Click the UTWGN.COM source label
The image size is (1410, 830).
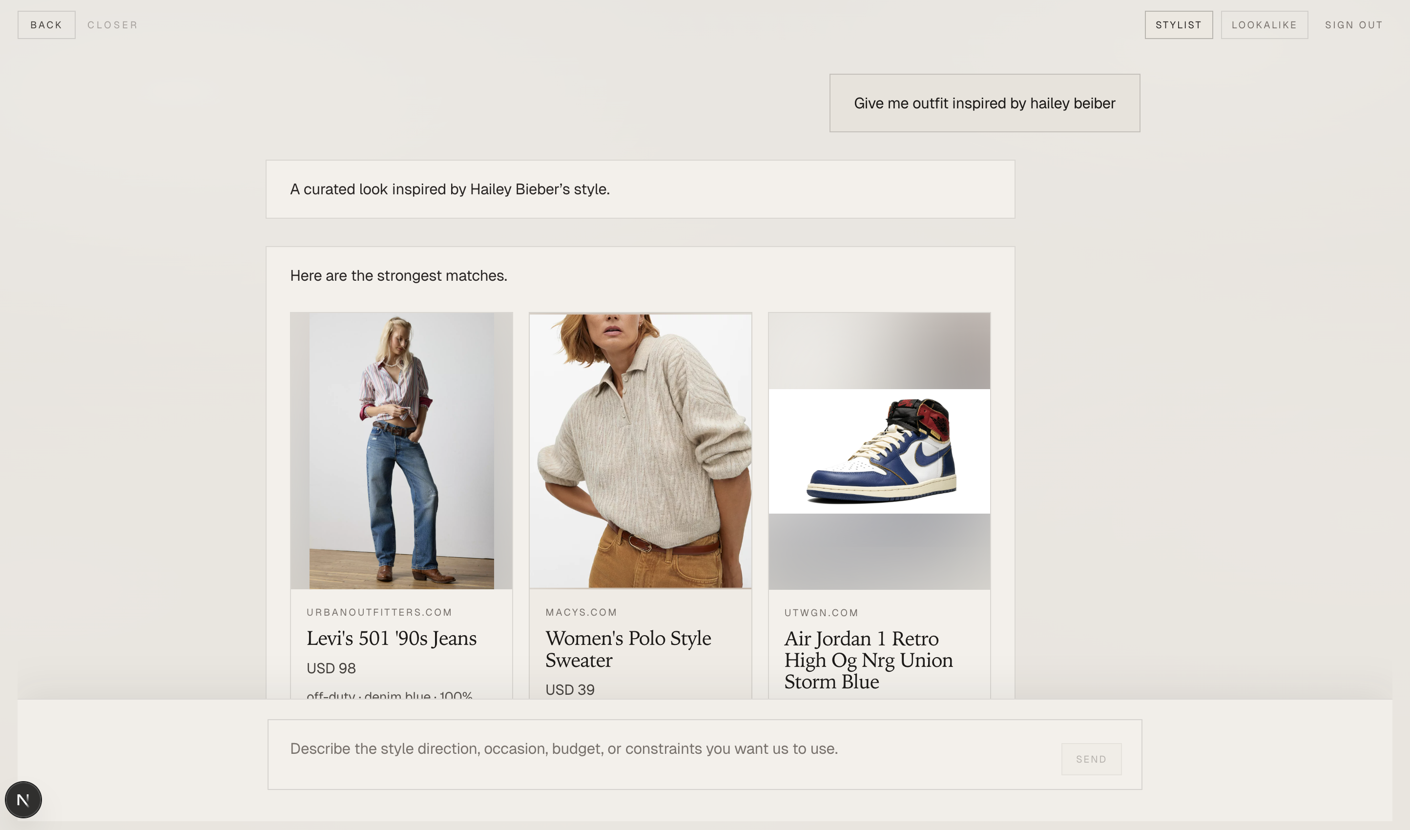[x=821, y=613]
